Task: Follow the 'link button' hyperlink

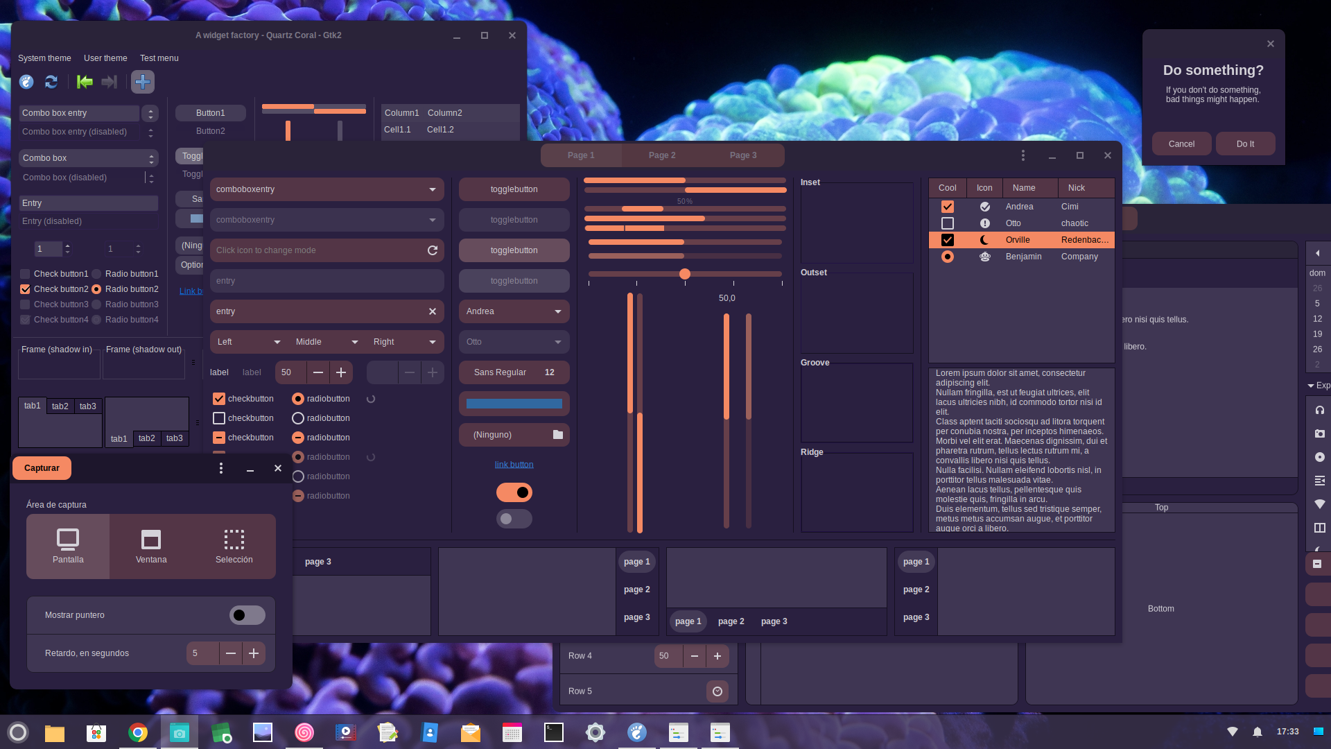Action: [514, 465]
